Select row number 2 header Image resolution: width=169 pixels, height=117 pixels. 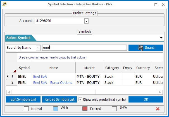[11, 82]
